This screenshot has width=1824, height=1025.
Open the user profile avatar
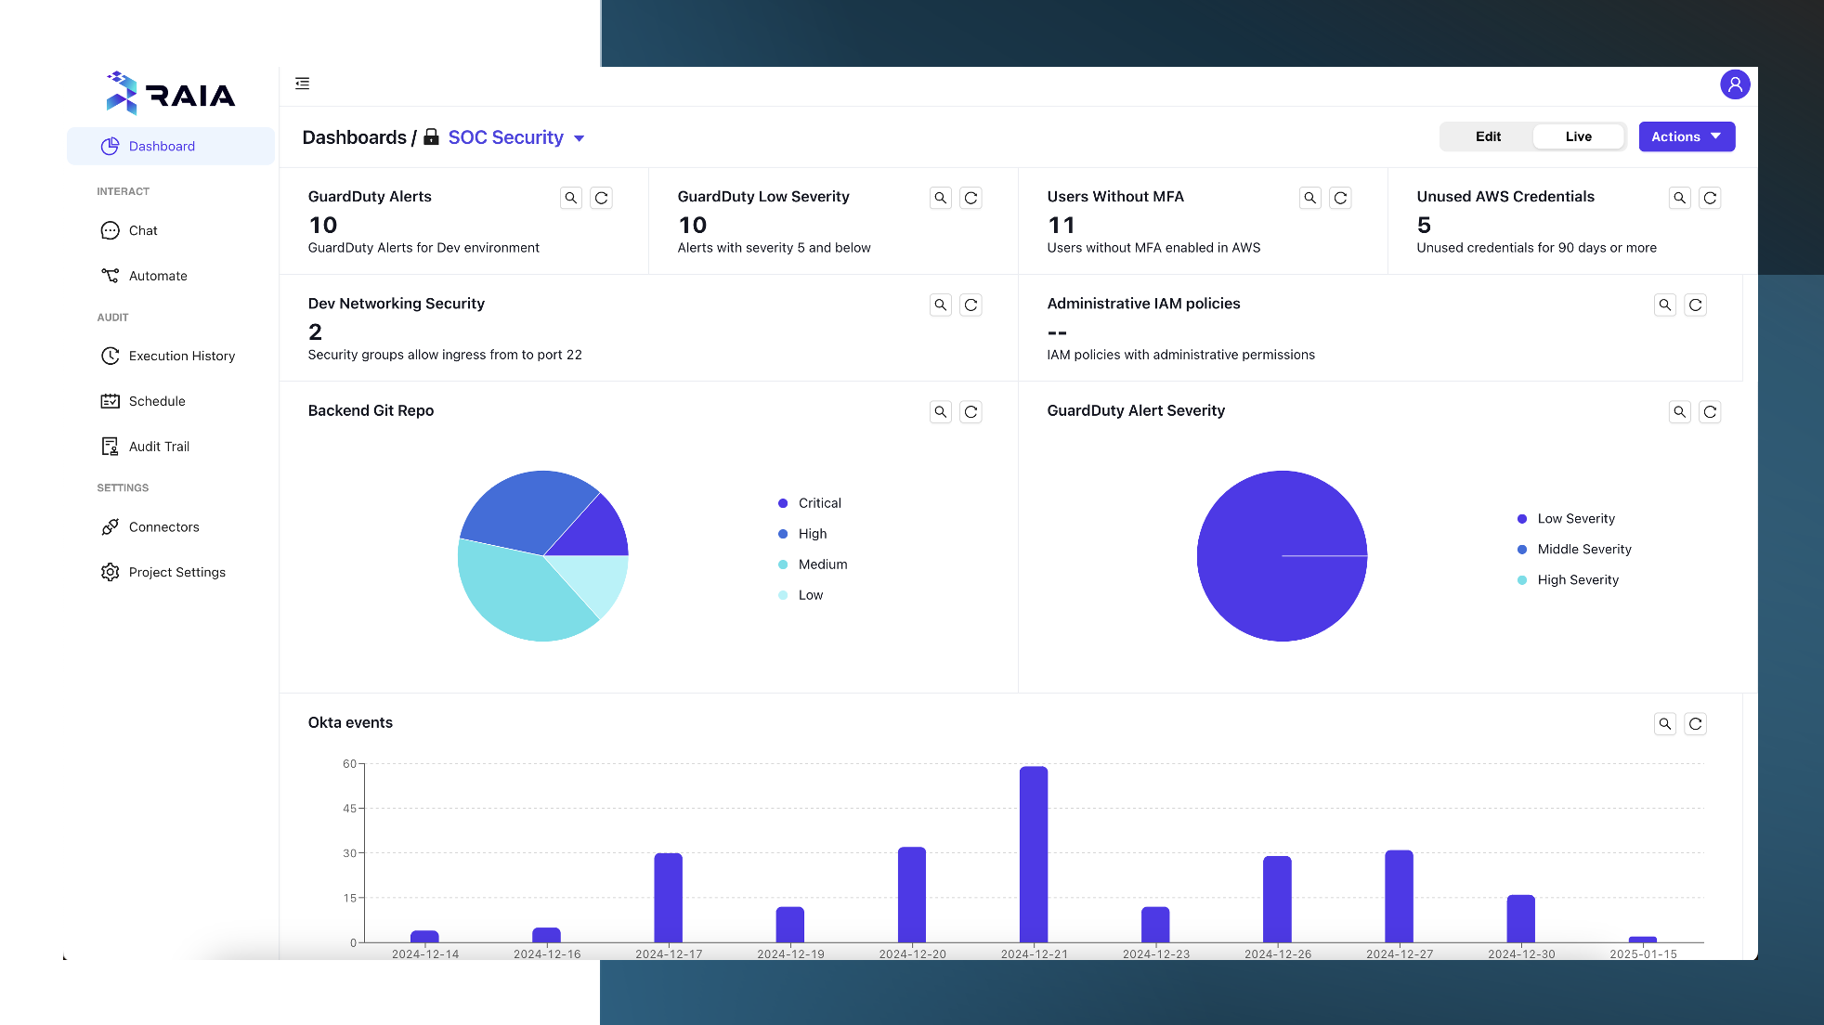coord(1734,84)
